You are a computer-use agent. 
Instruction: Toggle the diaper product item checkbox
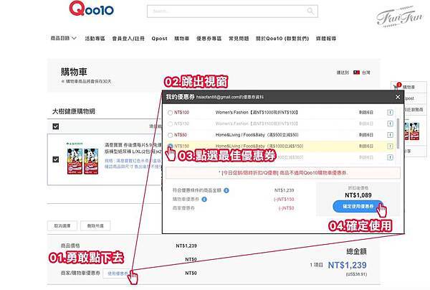pos(56,159)
